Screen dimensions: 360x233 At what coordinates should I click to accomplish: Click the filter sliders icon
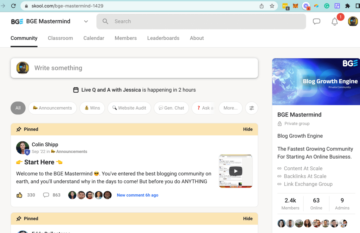tap(252, 108)
